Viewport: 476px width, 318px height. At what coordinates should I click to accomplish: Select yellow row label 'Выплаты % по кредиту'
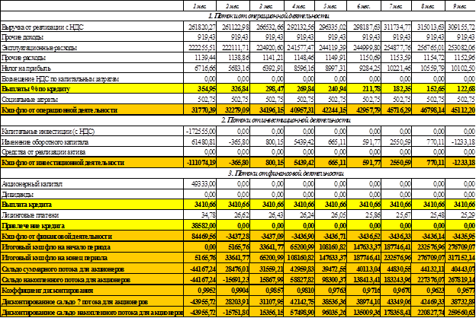[x=36, y=89]
